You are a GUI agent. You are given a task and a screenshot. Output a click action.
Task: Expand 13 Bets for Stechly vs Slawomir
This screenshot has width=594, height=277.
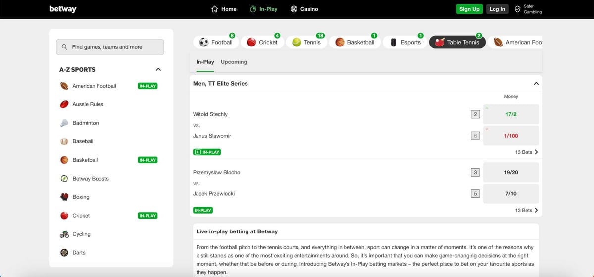[x=526, y=152]
